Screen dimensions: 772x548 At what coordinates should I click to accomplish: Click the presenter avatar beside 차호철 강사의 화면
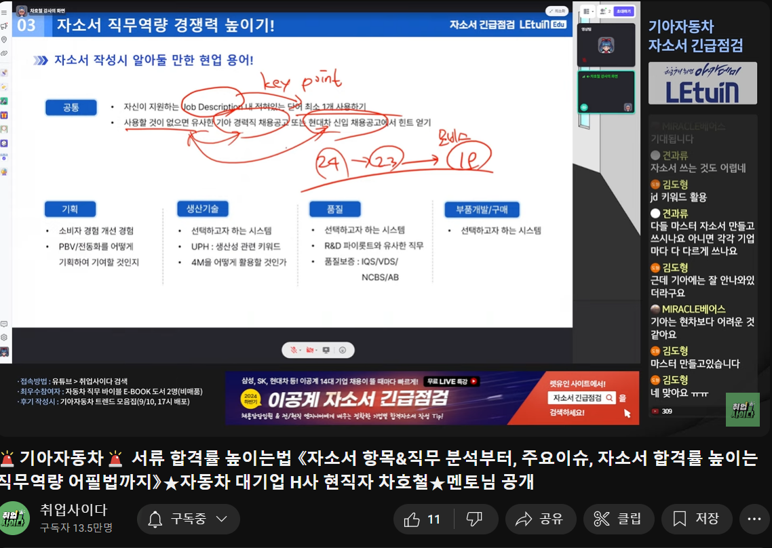[22, 10]
